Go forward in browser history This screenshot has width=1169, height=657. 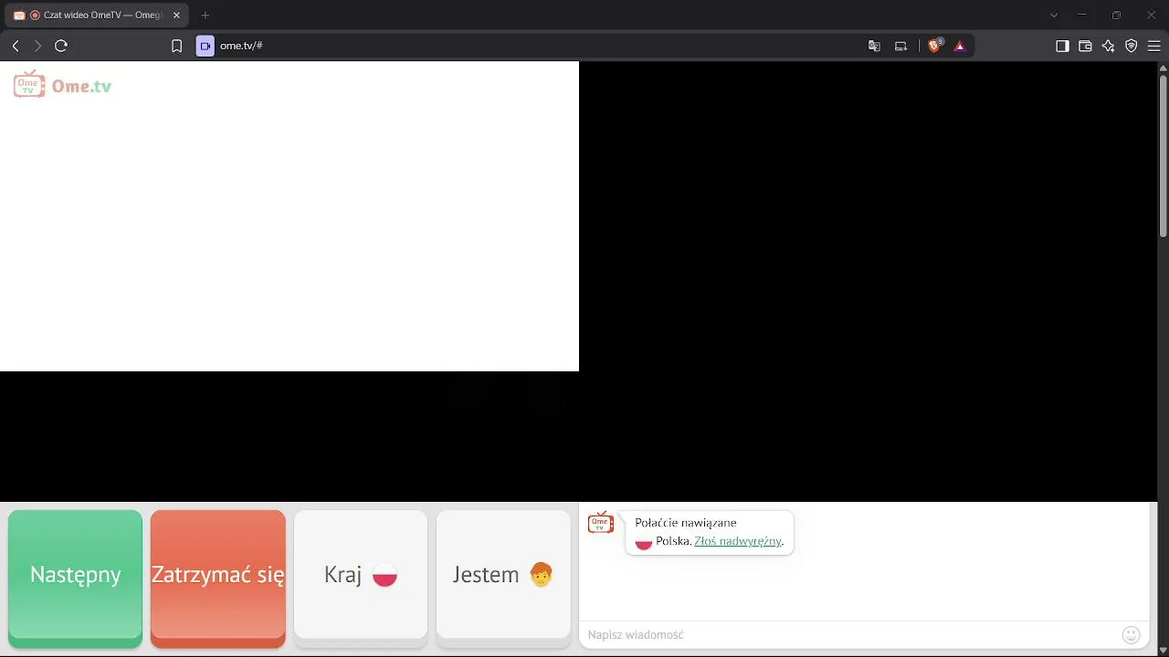[37, 46]
